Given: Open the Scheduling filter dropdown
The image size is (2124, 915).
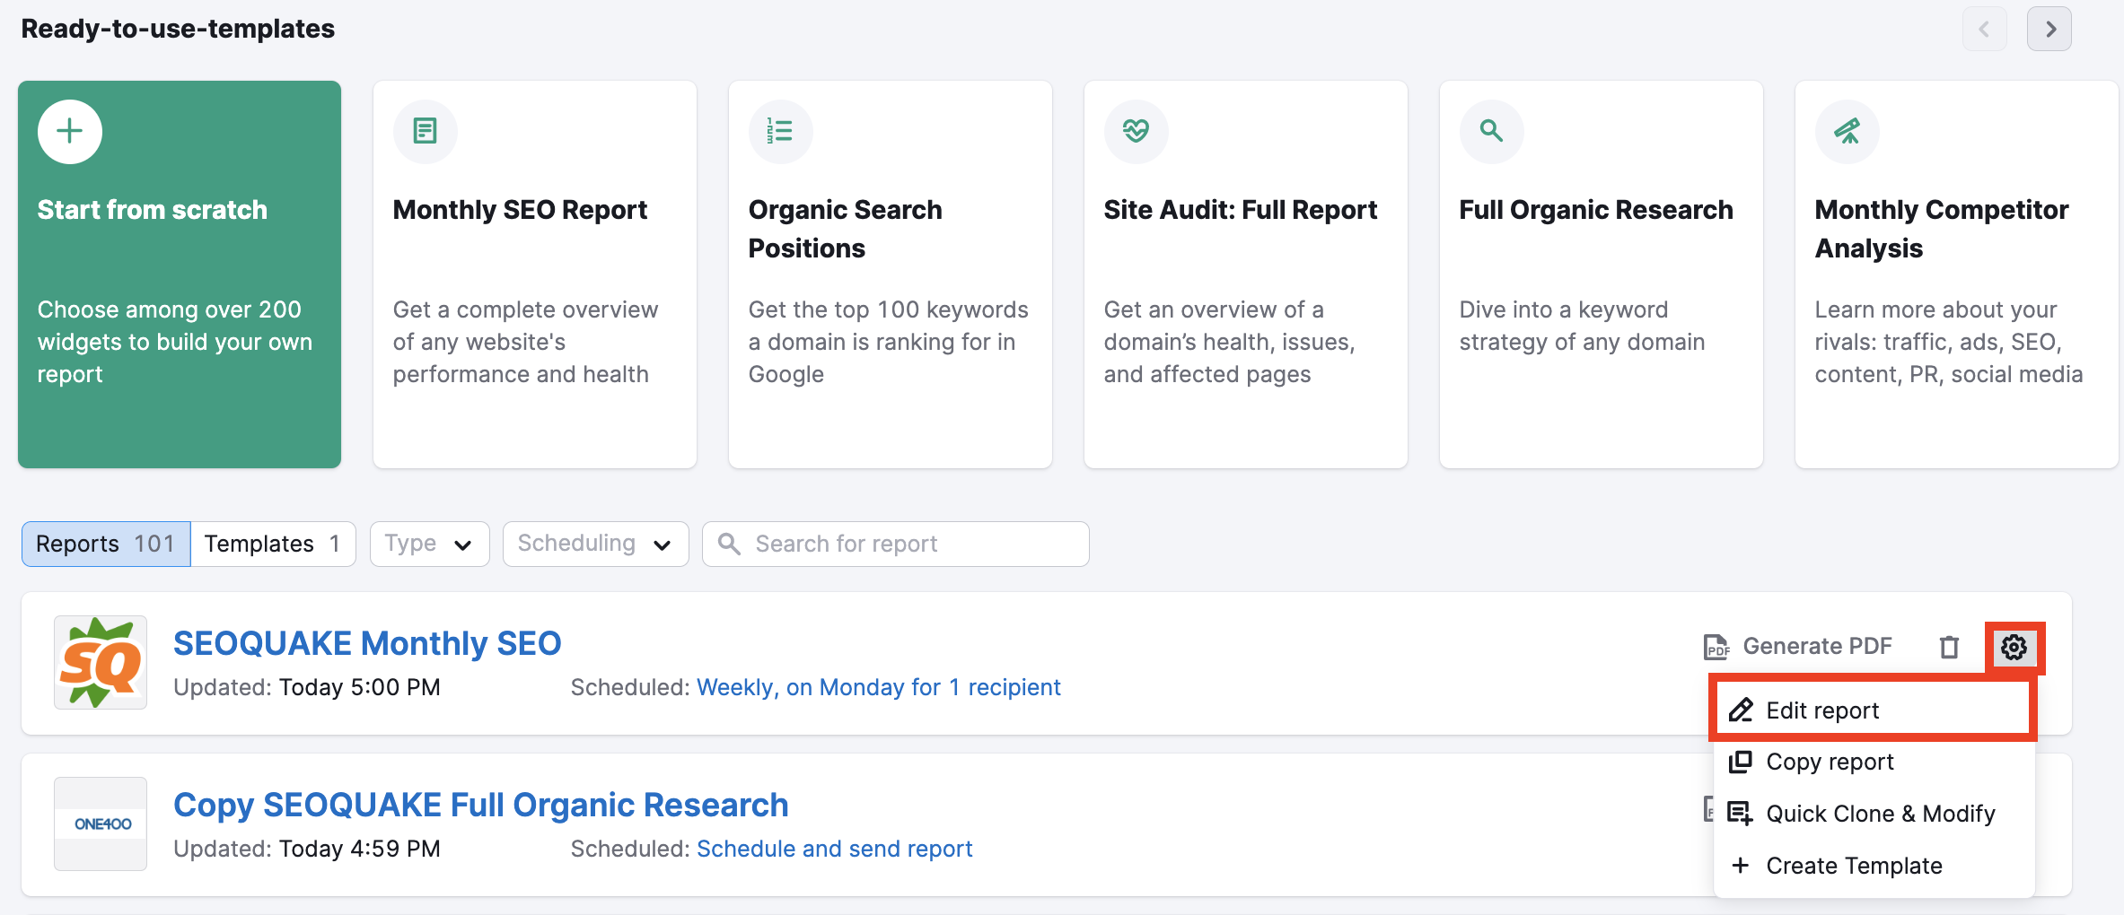Looking at the screenshot, I should [596, 545].
